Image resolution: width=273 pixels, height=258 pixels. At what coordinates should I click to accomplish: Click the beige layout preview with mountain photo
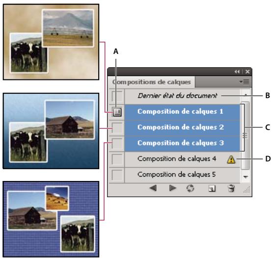pos(51,42)
